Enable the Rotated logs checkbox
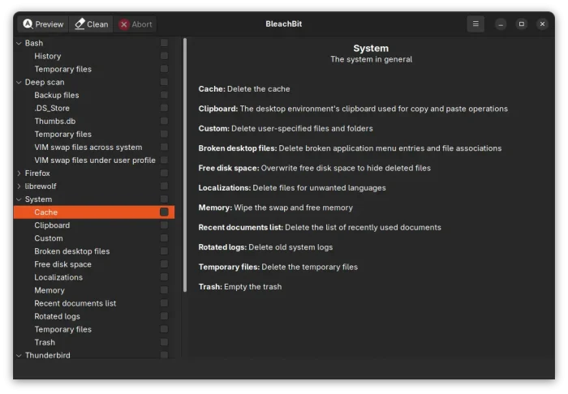Image resolution: width=568 pixels, height=394 pixels. 164,316
